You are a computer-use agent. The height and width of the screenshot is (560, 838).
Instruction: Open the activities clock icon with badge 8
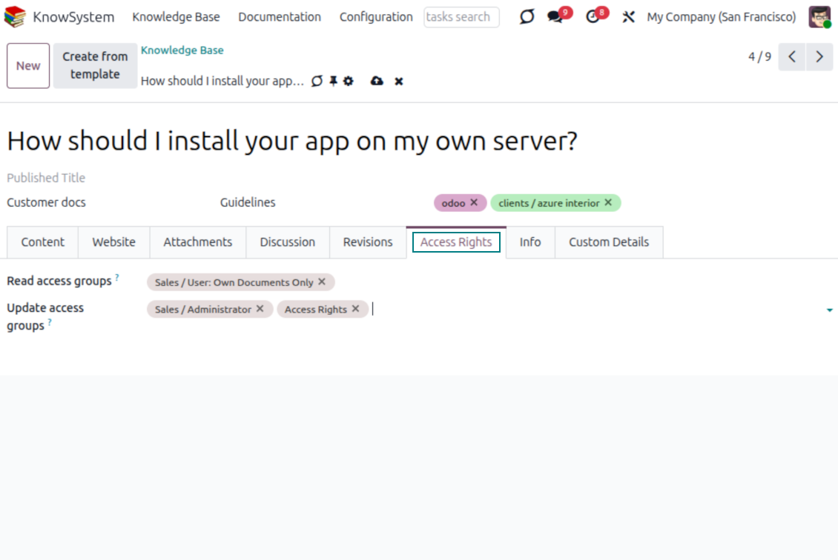(593, 17)
